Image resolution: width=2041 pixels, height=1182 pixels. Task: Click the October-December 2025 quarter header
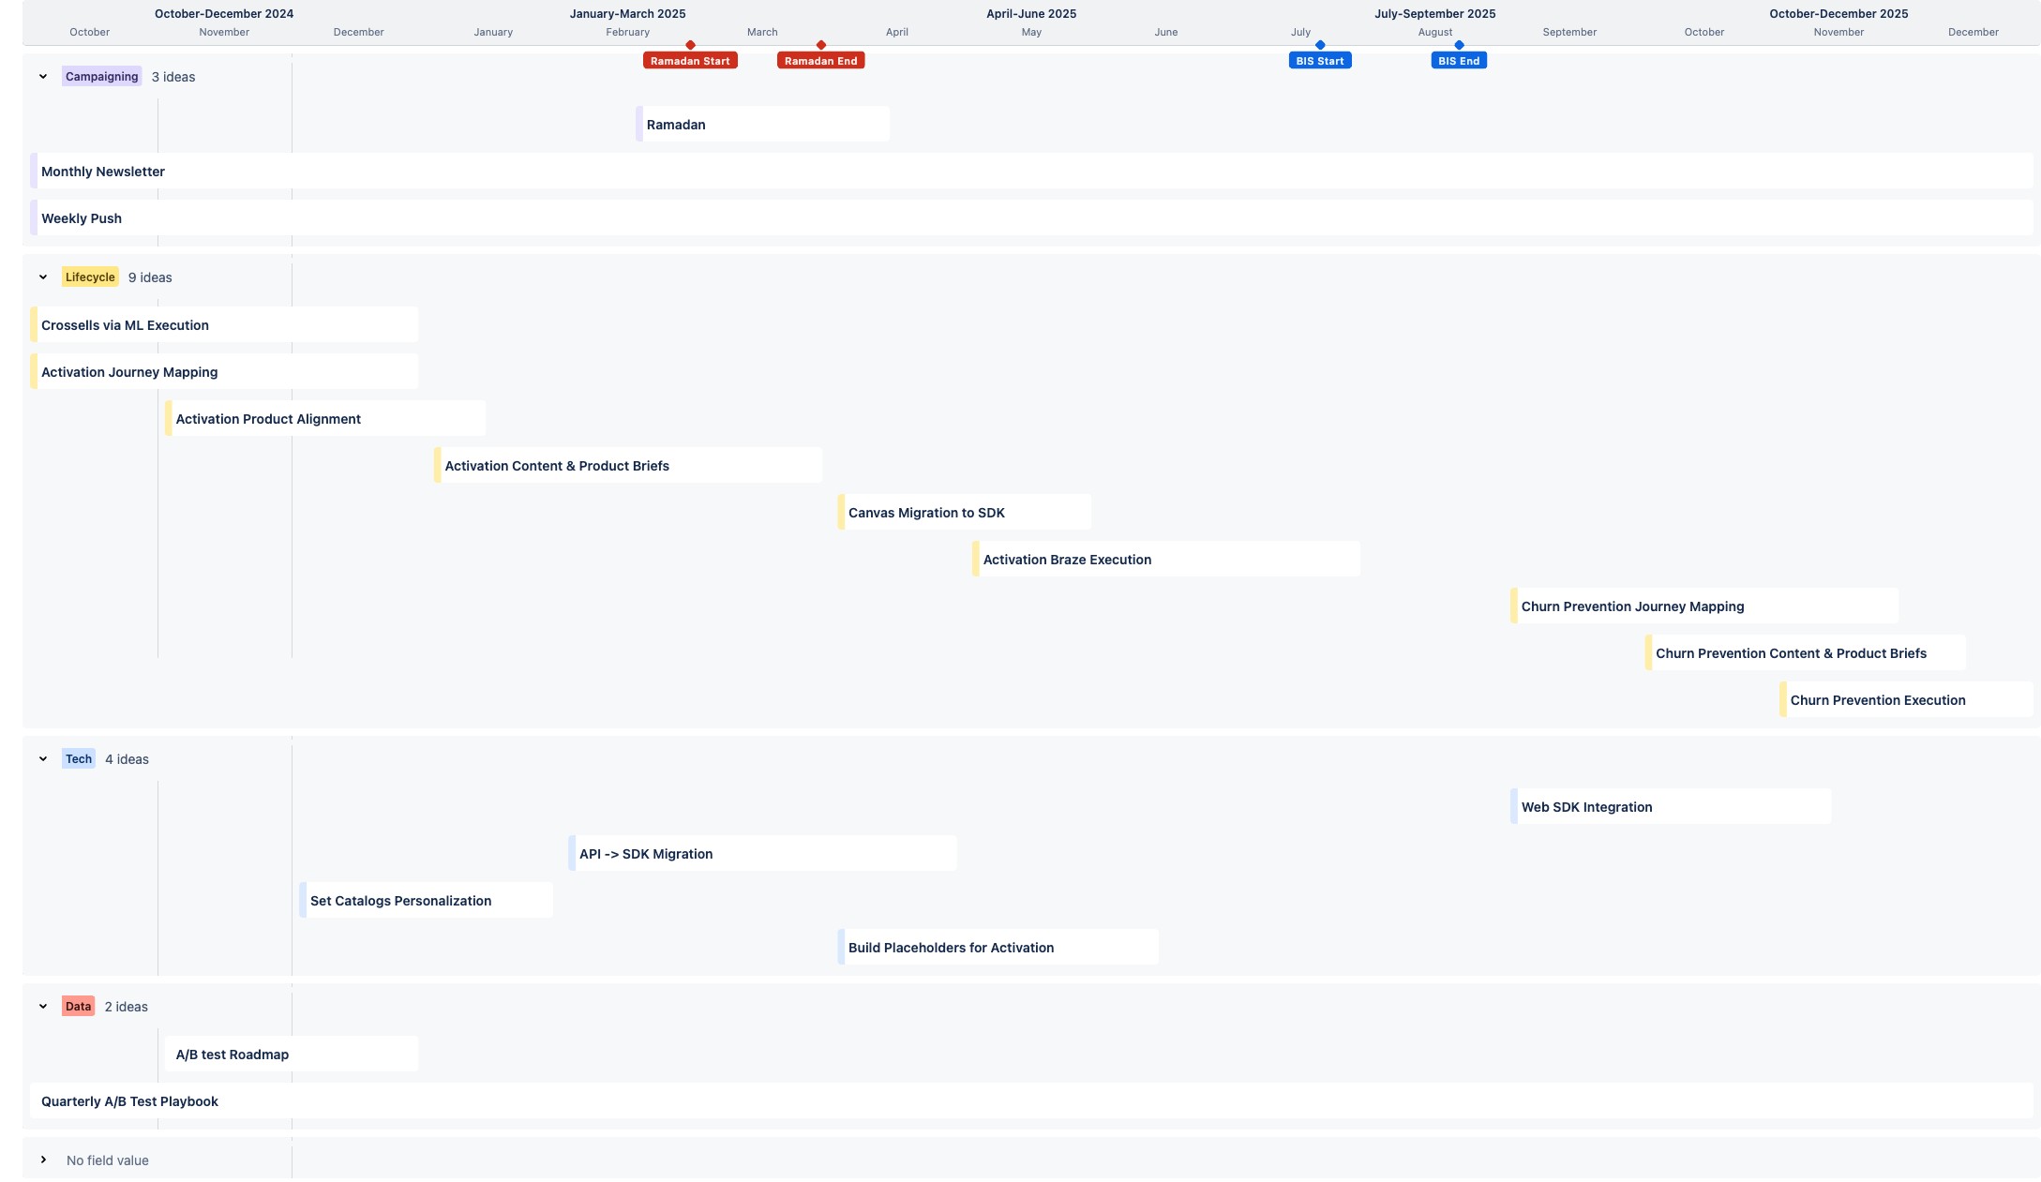tap(1838, 14)
